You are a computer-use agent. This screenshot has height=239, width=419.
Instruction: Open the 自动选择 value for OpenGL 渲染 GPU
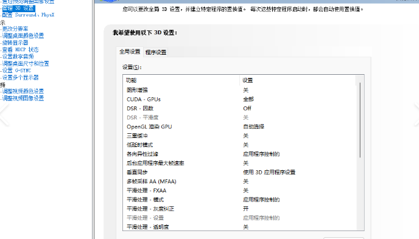(x=253, y=126)
